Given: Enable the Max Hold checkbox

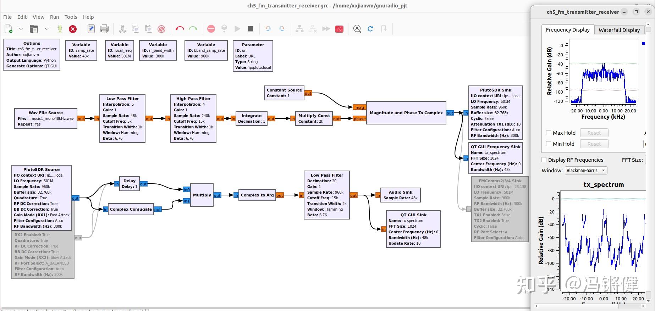Looking at the screenshot, I should (x=549, y=133).
